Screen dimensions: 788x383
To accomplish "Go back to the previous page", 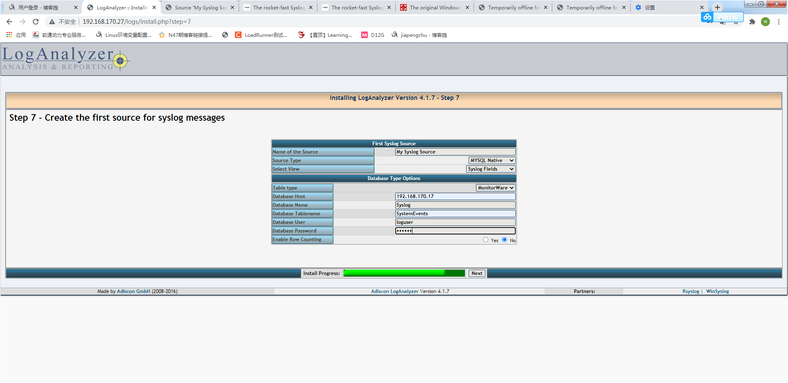I will tap(9, 22).
